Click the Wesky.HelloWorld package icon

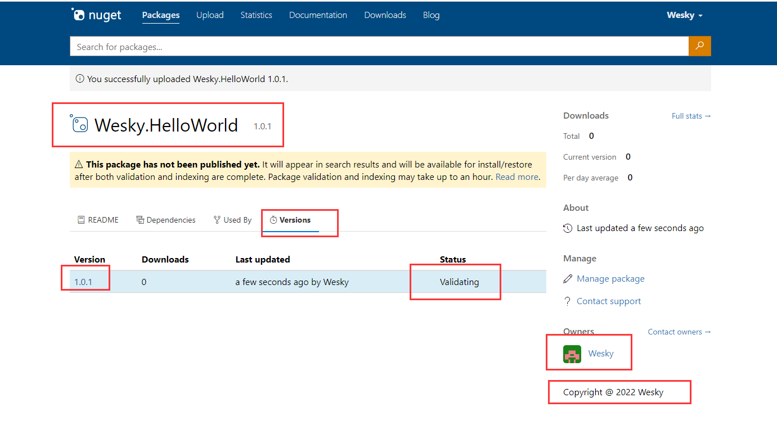point(79,124)
